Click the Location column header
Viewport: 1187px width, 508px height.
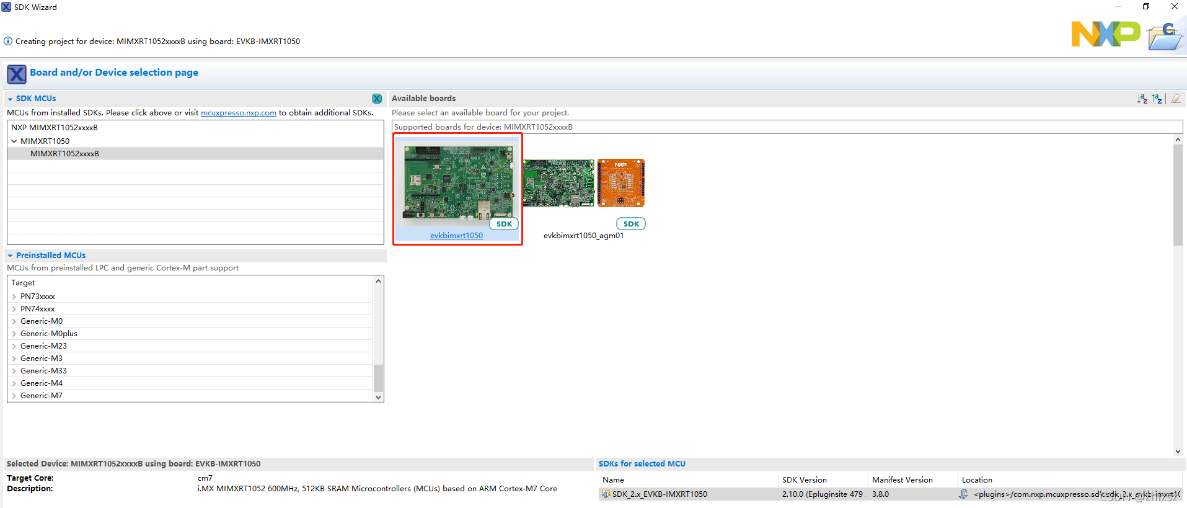tap(1070, 480)
